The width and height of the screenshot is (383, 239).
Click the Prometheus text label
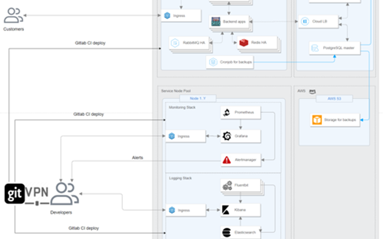point(244,112)
